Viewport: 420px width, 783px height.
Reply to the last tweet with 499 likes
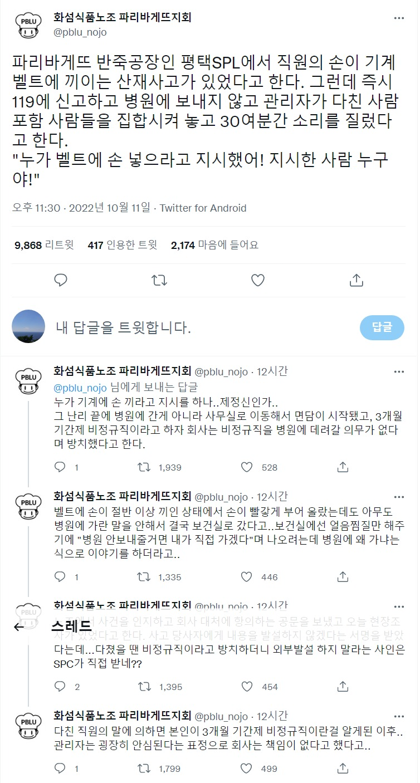(x=60, y=769)
